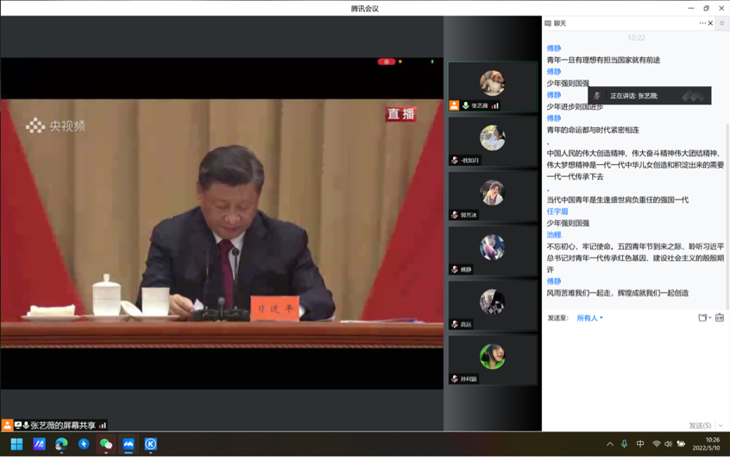
Task: Select 孙利颖's participant avatar tile
Action: click(x=493, y=359)
